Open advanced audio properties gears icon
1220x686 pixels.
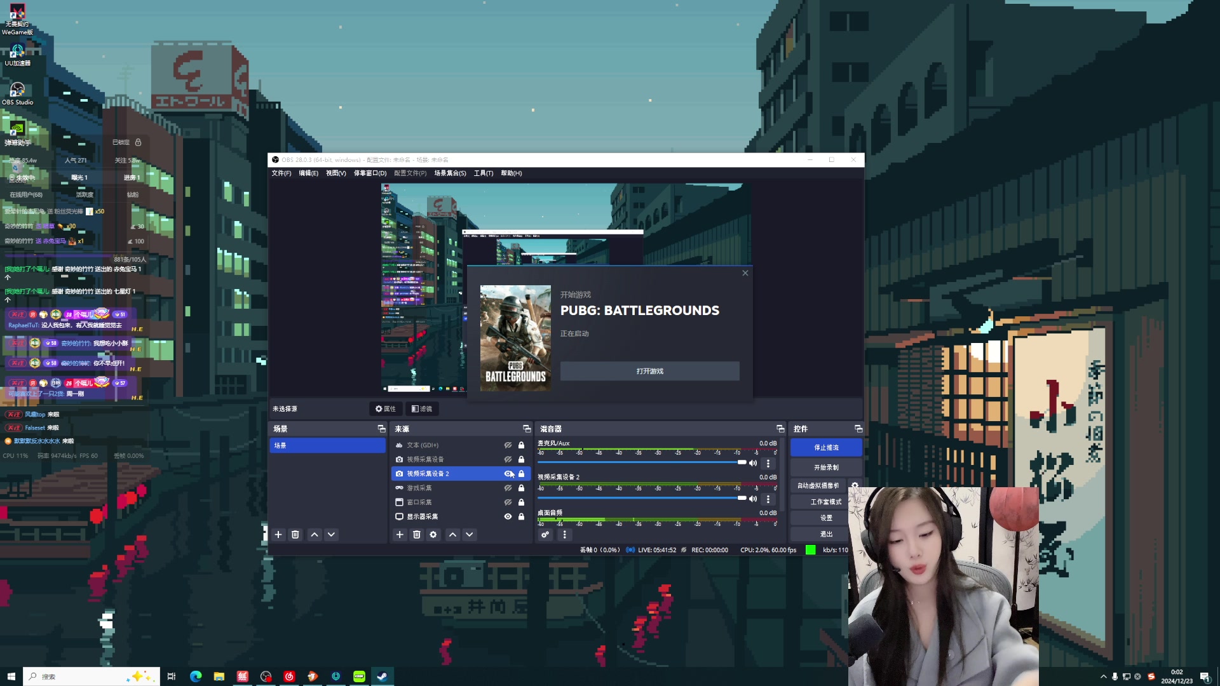coord(545,534)
